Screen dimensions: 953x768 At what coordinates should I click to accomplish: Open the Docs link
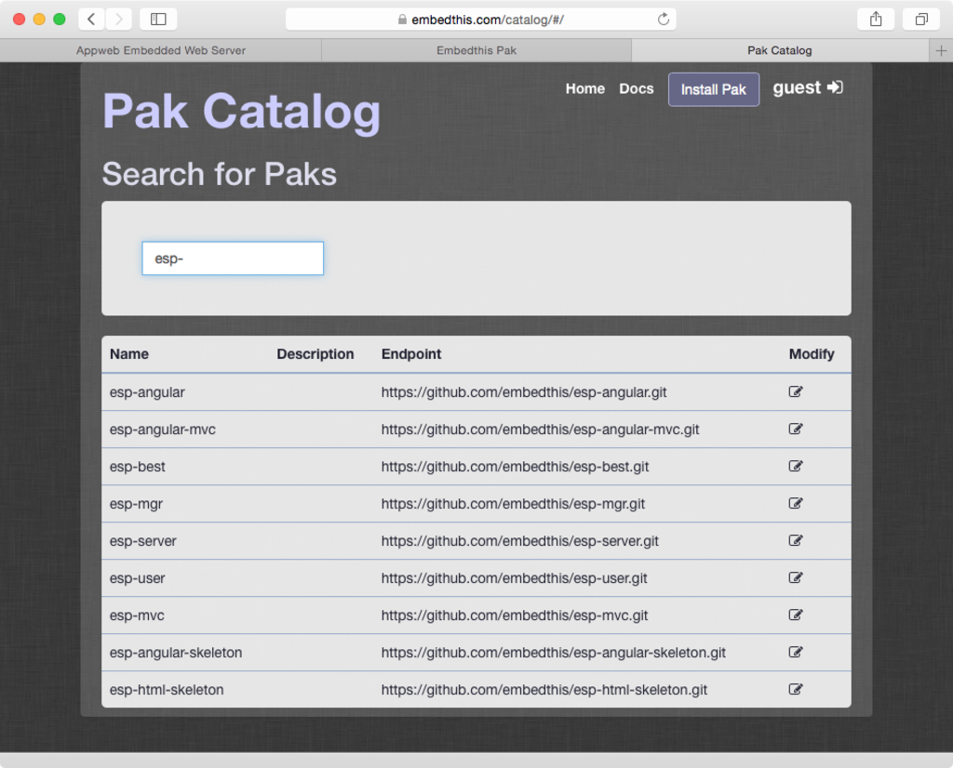pyautogui.click(x=636, y=88)
